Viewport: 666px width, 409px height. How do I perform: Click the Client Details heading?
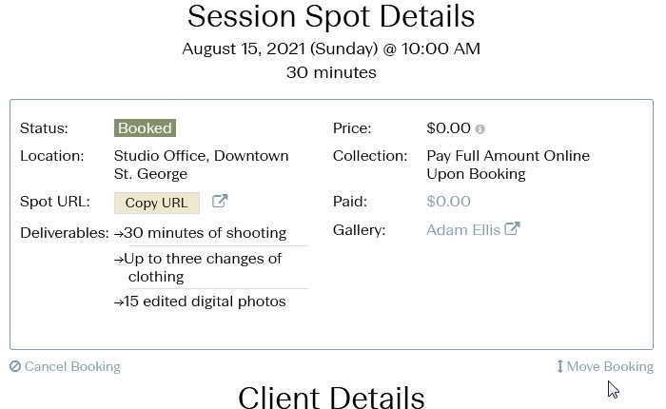(331, 397)
